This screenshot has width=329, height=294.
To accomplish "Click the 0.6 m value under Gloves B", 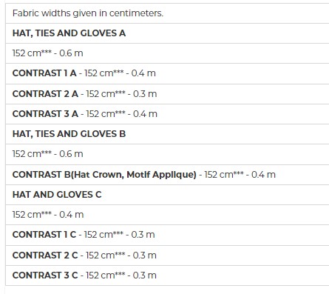I will [71, 154].
